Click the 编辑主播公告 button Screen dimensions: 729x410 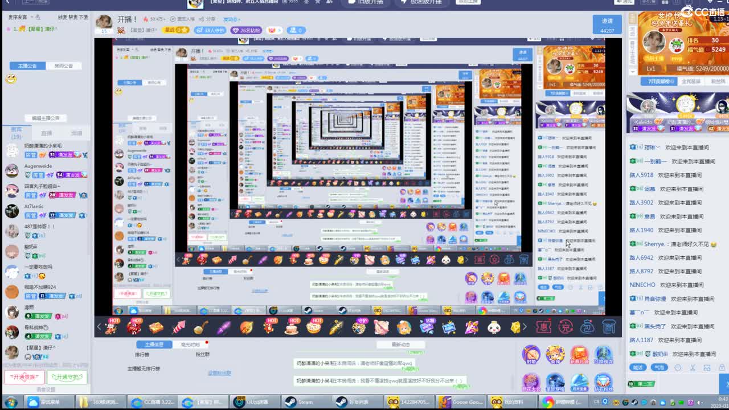46,118
